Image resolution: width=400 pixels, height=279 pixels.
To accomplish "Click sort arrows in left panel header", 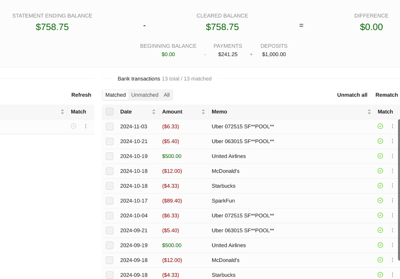I will coord(62,112).
